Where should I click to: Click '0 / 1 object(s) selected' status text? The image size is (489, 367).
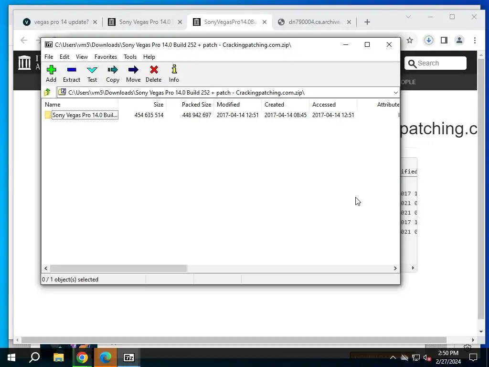[x=70, y=279]
